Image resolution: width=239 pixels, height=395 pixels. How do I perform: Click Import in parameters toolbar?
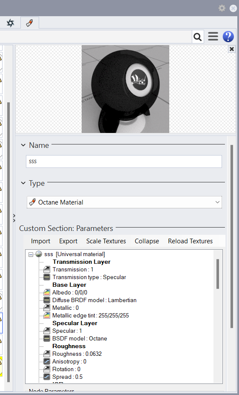40,241
